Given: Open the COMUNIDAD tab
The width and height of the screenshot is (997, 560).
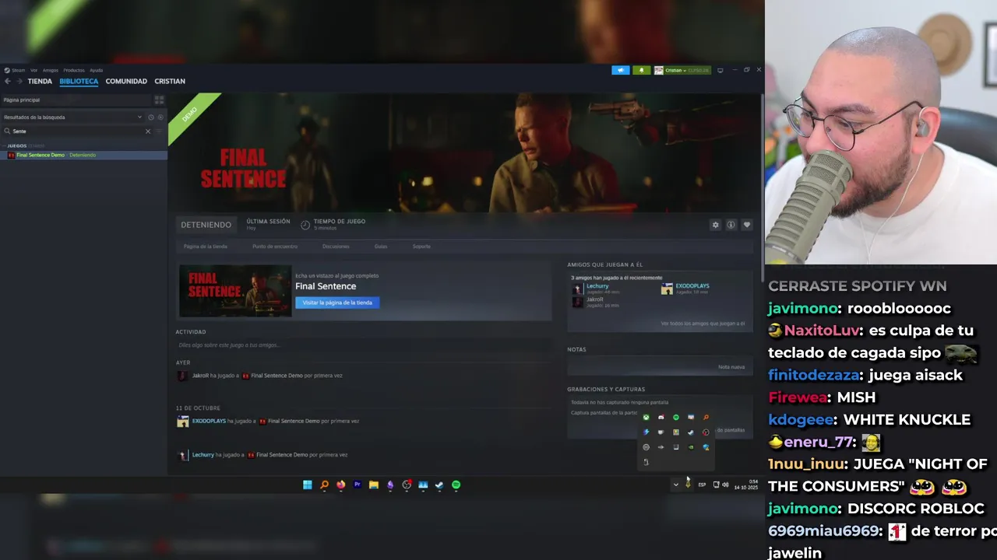Looking at the screenshot, I should coord(126,81).
